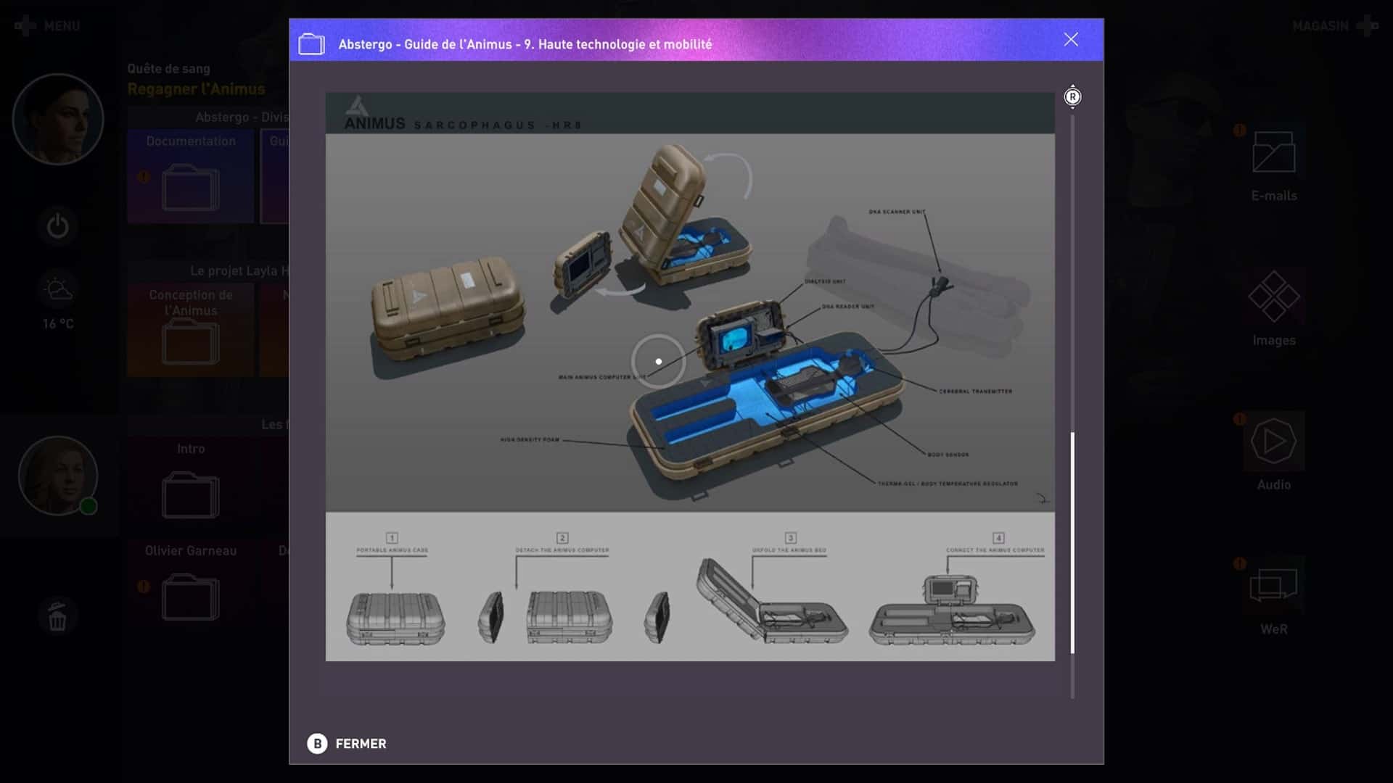This screenshot has height=783, width=1393.
Task: Click the document scrollbar thumb
Action: (1072, 542)
